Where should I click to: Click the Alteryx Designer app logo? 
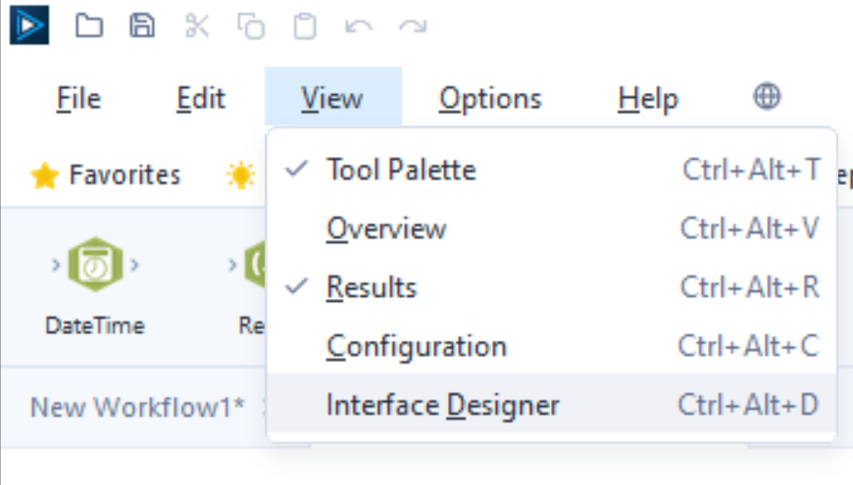point(27,25)
